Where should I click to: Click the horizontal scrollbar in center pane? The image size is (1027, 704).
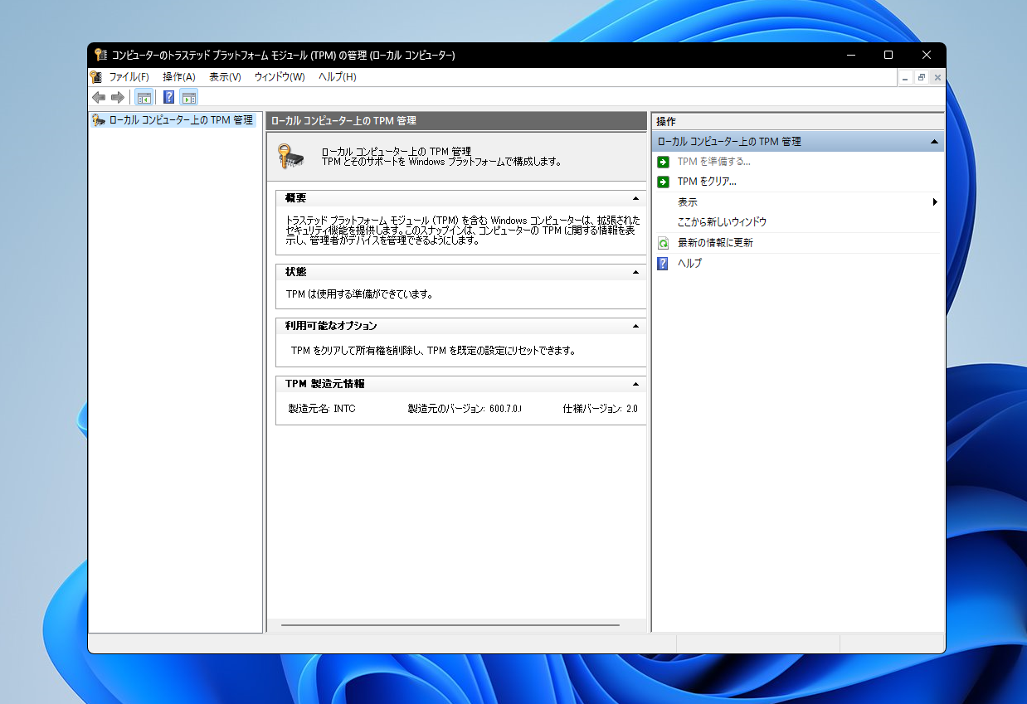[450, 625]
